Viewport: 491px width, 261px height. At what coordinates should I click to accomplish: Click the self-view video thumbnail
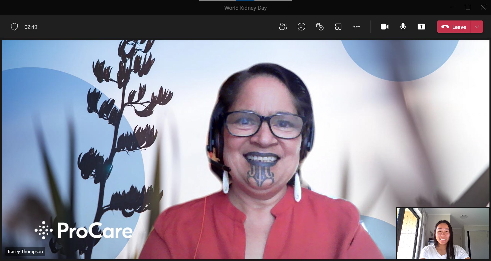point(442,233)
